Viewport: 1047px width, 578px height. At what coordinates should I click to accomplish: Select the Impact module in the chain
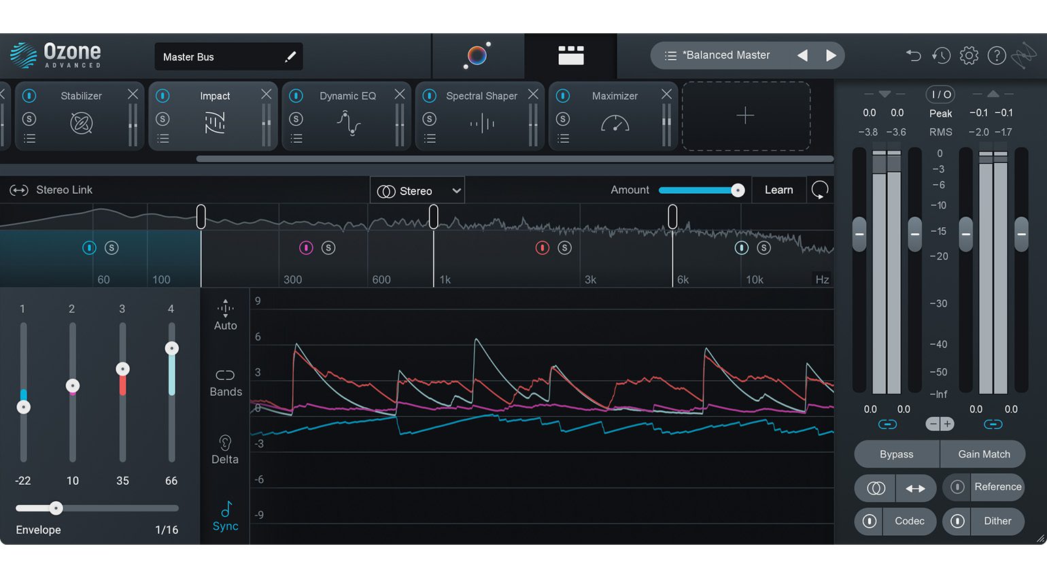point(215,96)
